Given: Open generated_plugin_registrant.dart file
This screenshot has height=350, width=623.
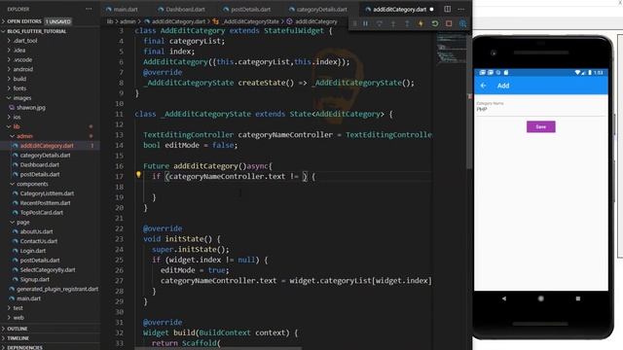Looking at the screenshot, I should (x=57, y=289).
